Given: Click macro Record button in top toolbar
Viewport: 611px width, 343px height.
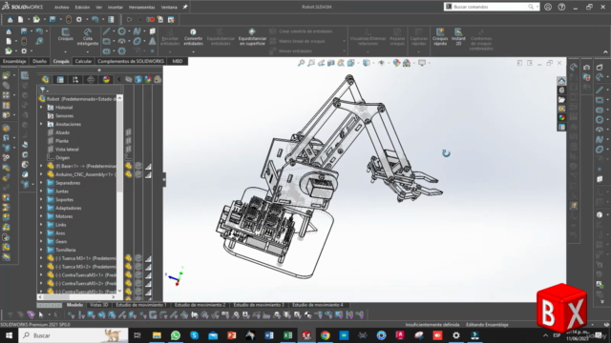Looking at the screenshot, I should [151, 19].
